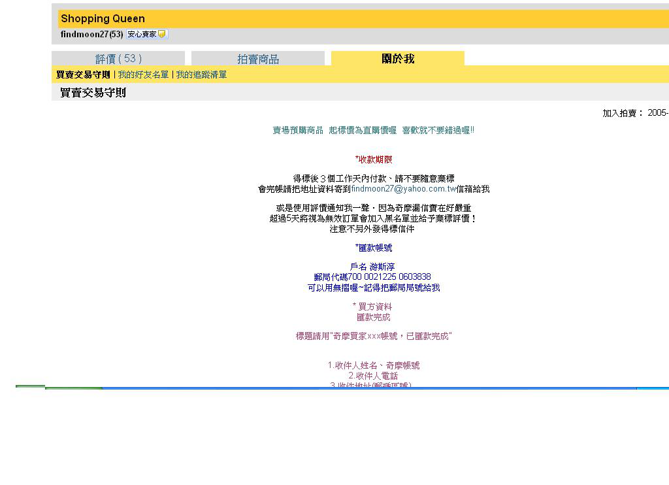
Task: Click the line 注意不另外發得標信件
Action: click(372, 229)
